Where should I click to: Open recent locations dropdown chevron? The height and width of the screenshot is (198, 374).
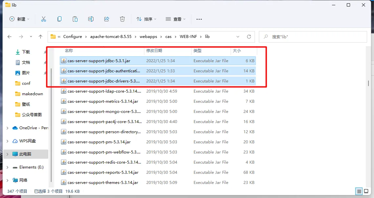point(31,37)
